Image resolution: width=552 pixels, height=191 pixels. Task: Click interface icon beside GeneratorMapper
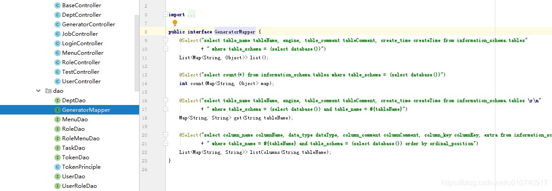[x=57, y=110]
